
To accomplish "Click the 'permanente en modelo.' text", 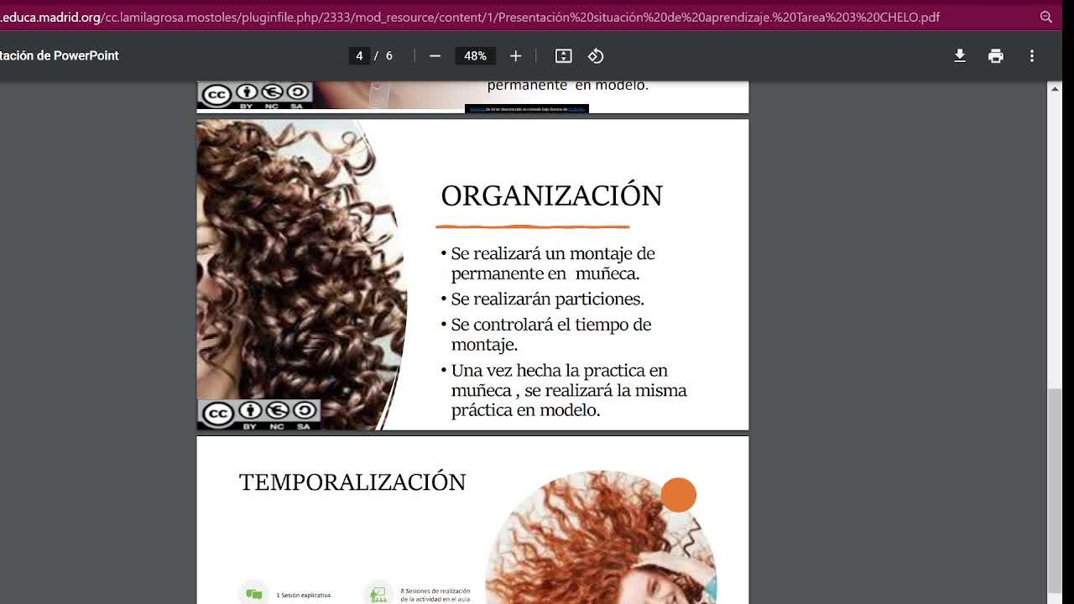I will point(567,85).
